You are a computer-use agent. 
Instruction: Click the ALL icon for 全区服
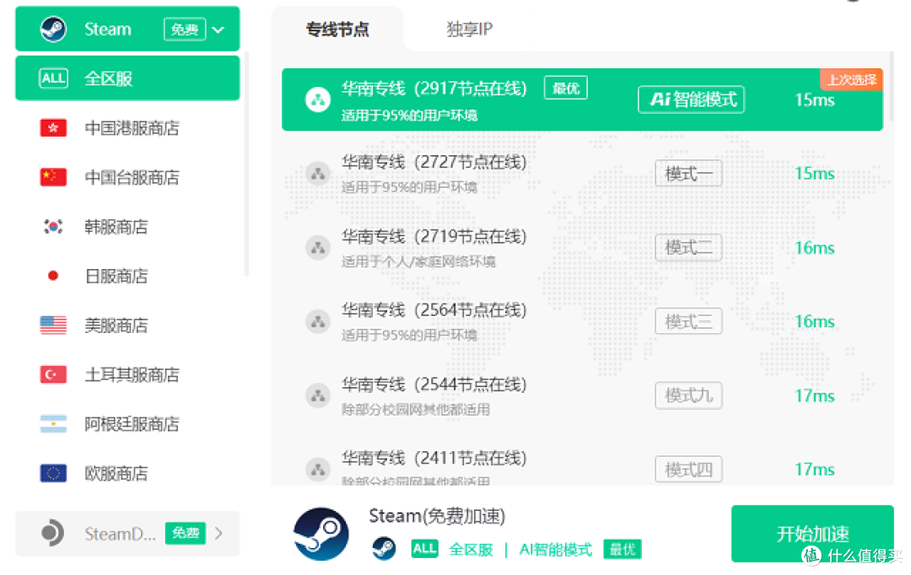tap(54, 78)
